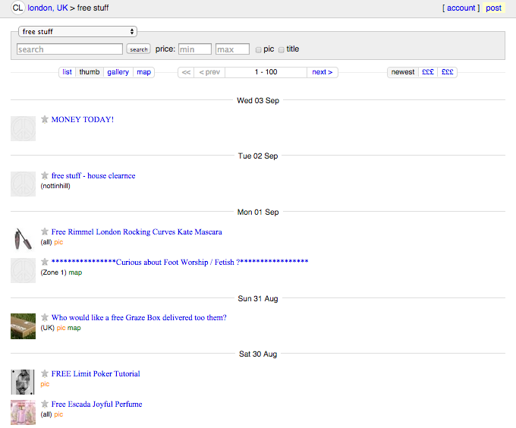The height and width of the screenshot is (428, 516).
Task: Favorite the house clearance listing star
Action: click(45, 175)
